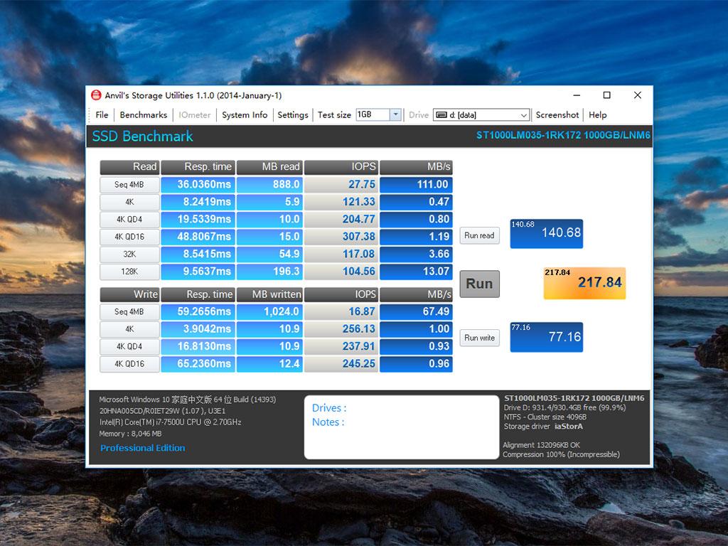The height and width of the screenshot is (546, 728).
Task: Click the Intel Core i7-7500U CPU line
Action: point(171,422)
